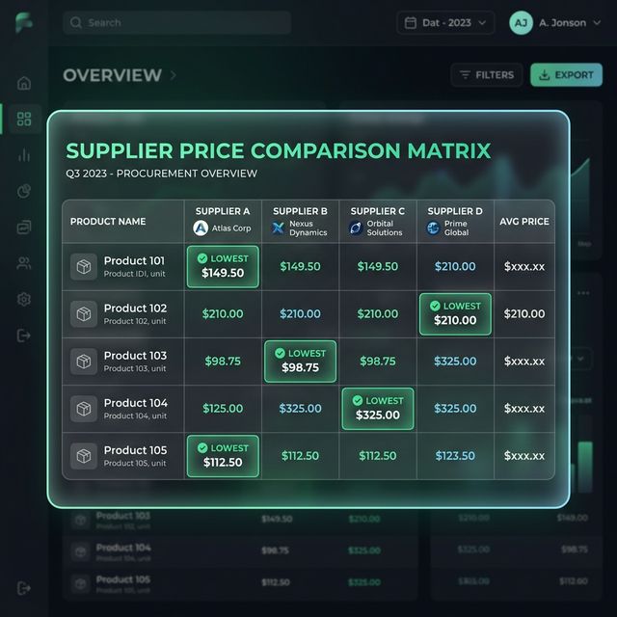Click the Prime Global supplier logo
The image size is (617, 617).
tap(433, 228)
